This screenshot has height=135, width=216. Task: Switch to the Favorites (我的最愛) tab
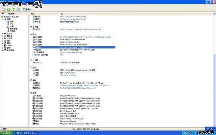tap(11, 13)
